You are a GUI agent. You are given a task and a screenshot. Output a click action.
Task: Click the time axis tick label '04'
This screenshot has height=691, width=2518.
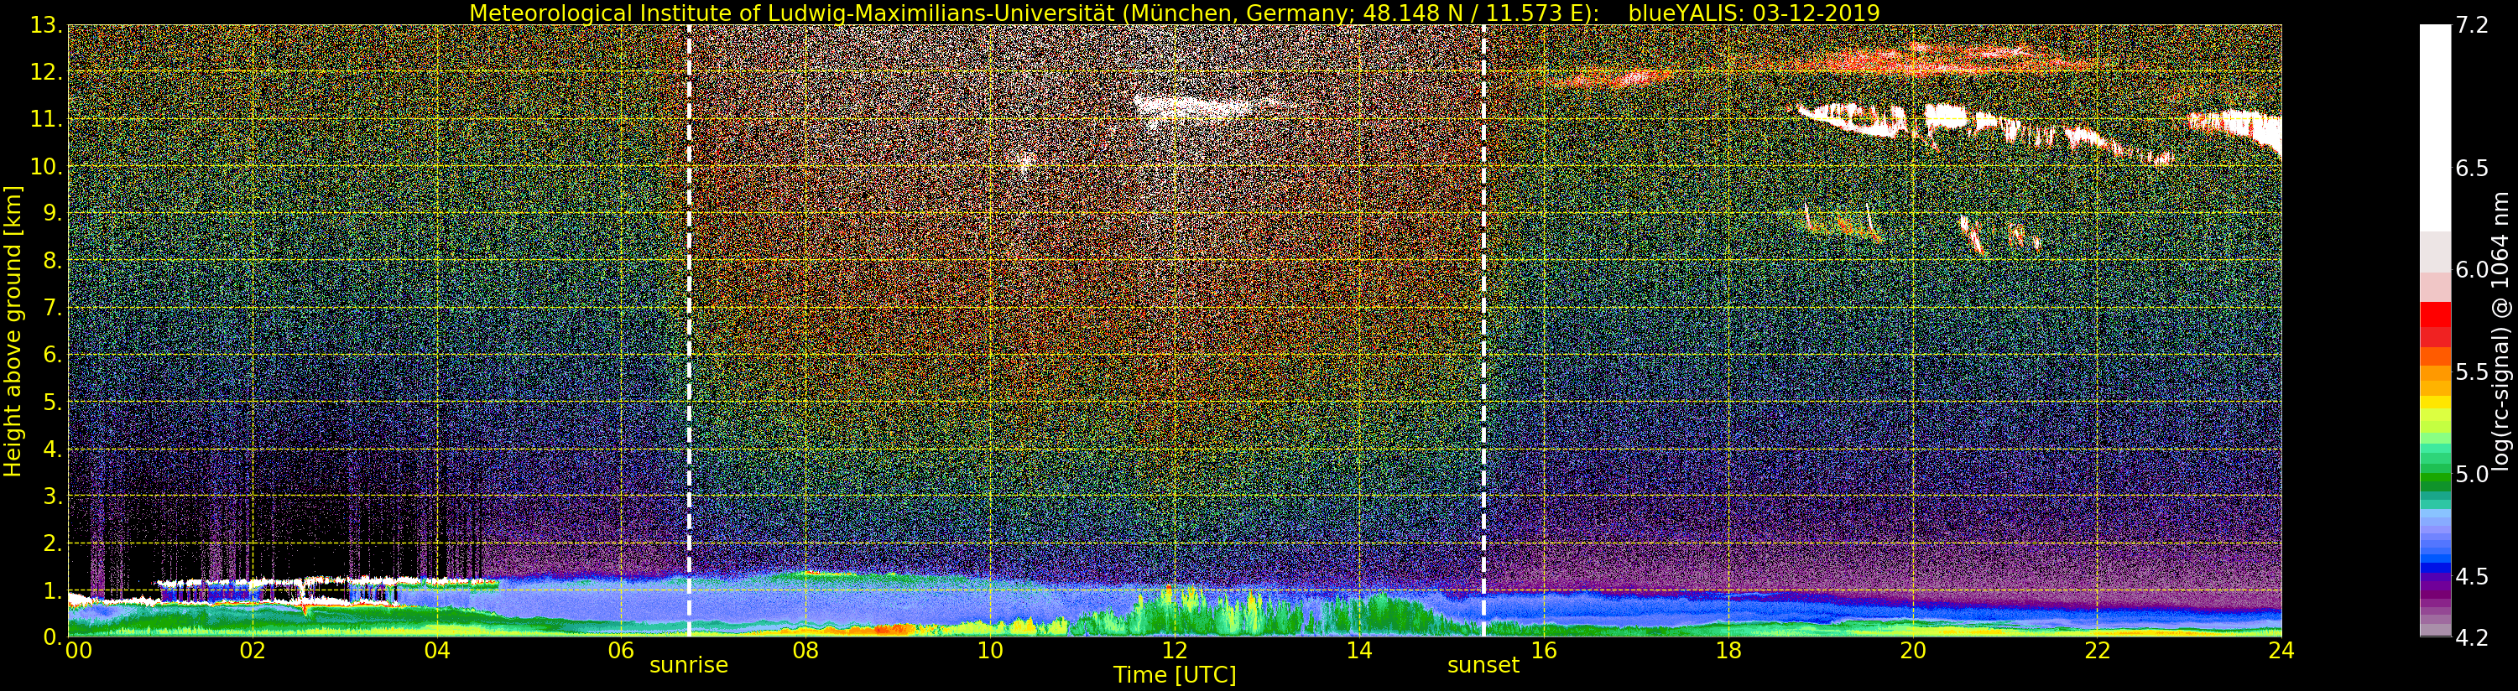(x=437, y=651)
